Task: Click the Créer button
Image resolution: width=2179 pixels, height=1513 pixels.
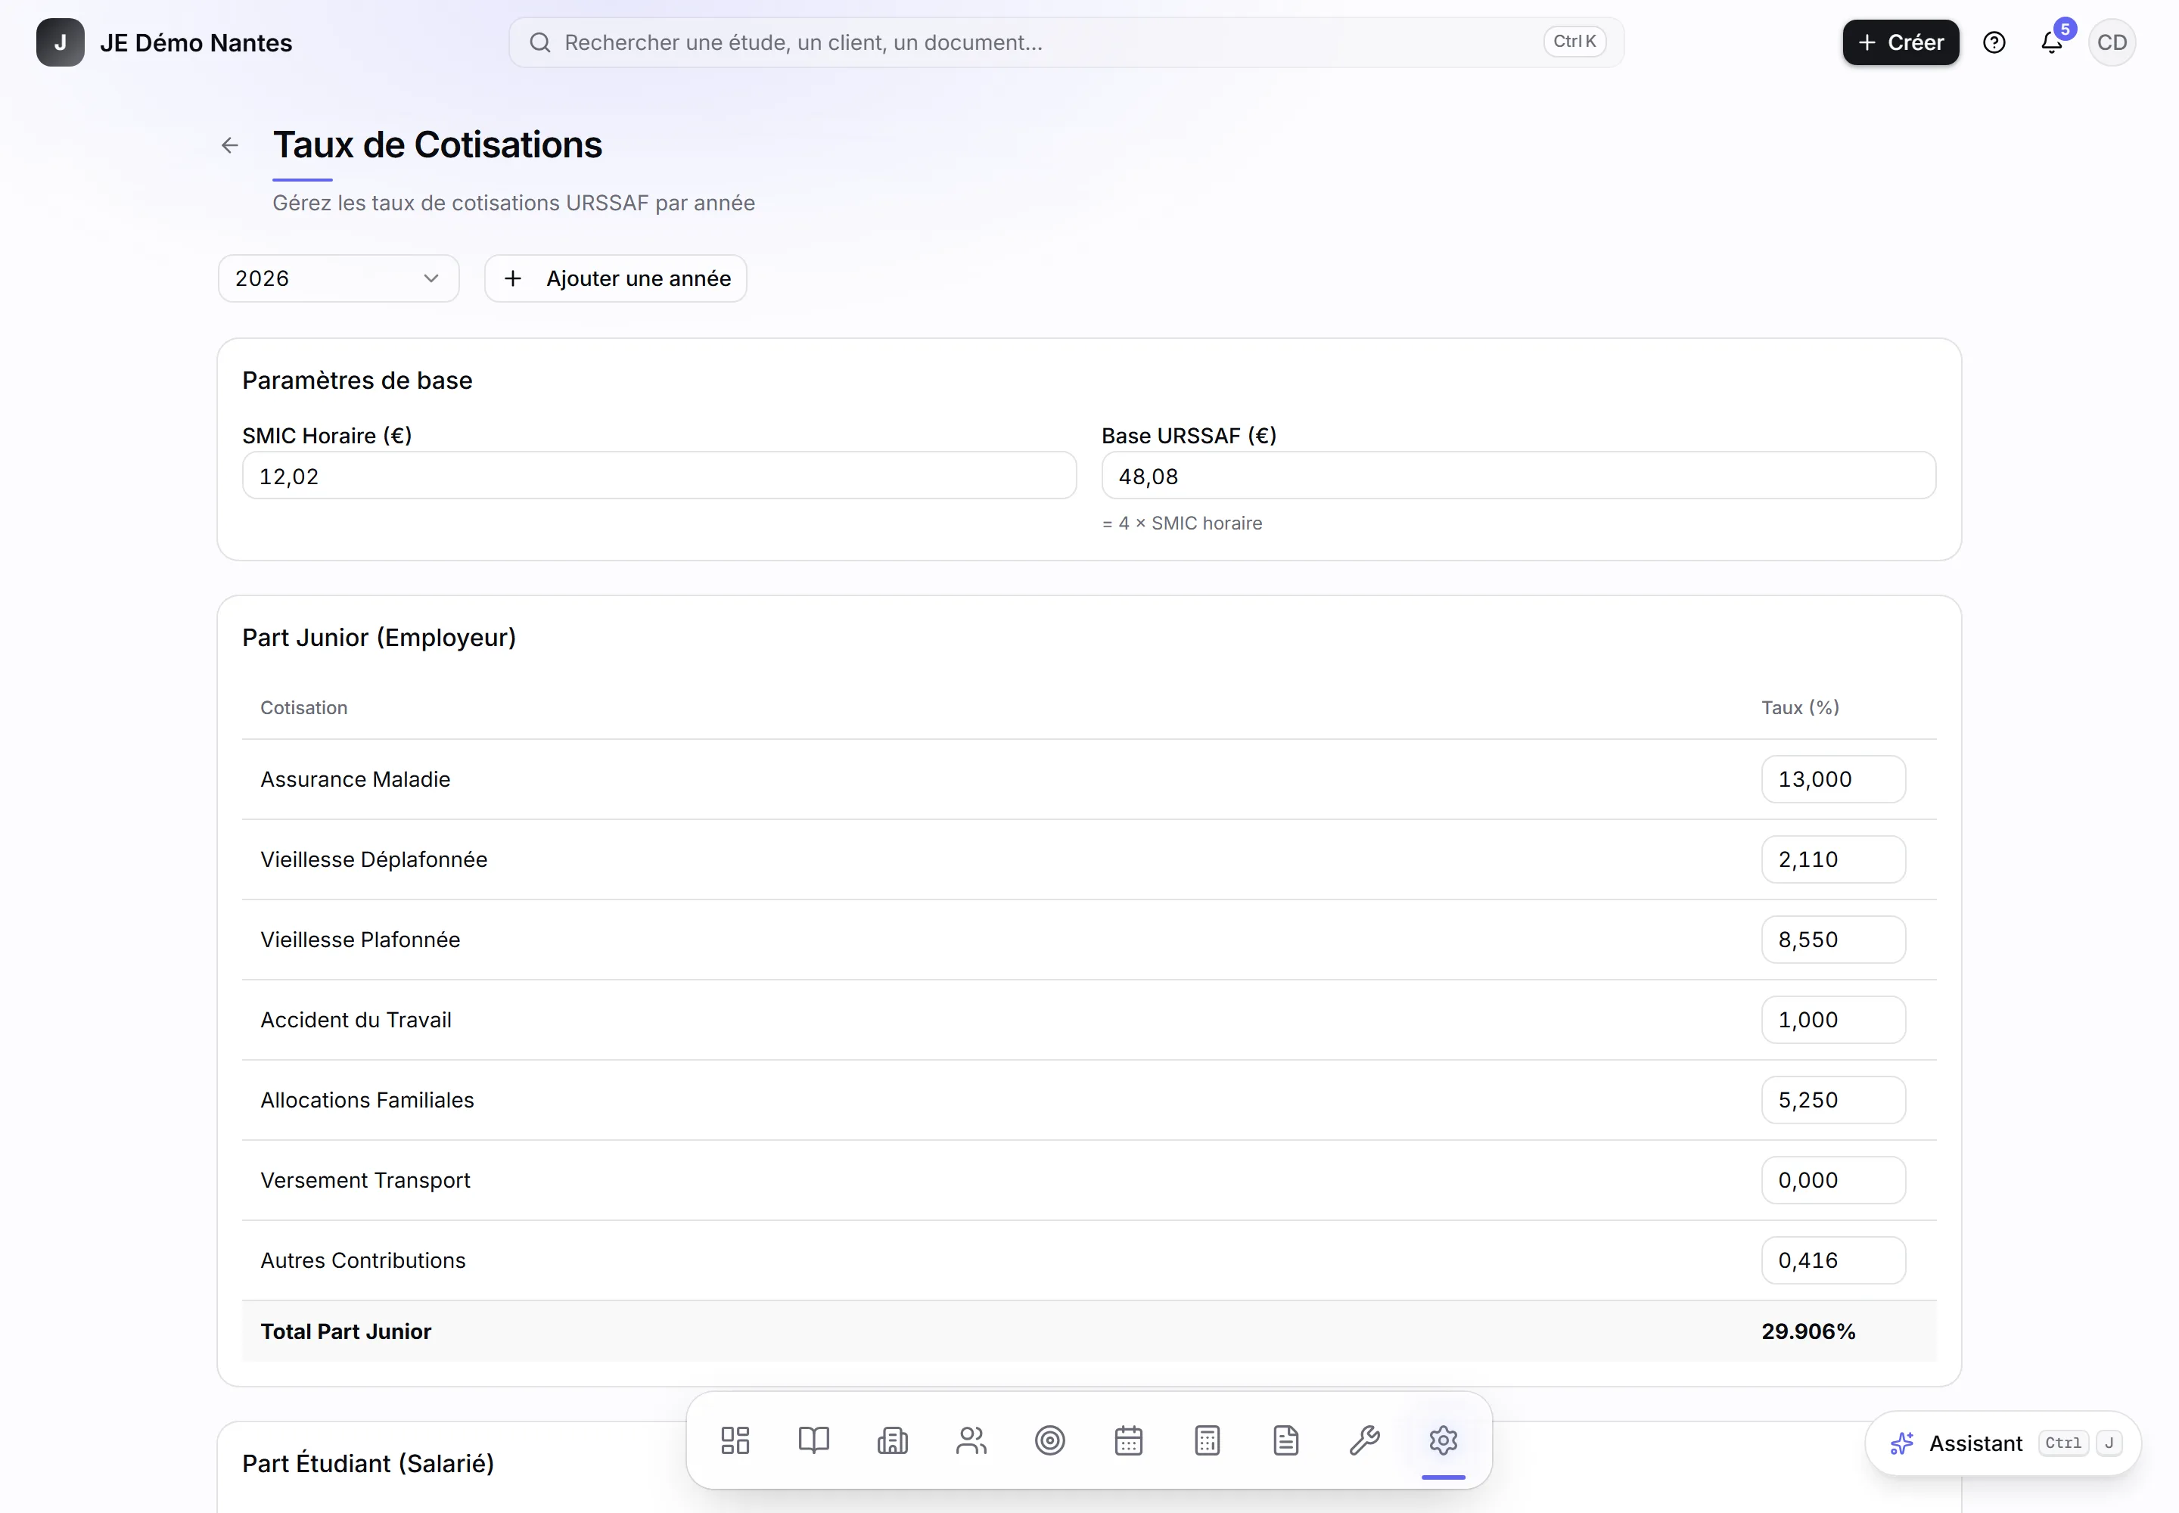Action: 1901,42
